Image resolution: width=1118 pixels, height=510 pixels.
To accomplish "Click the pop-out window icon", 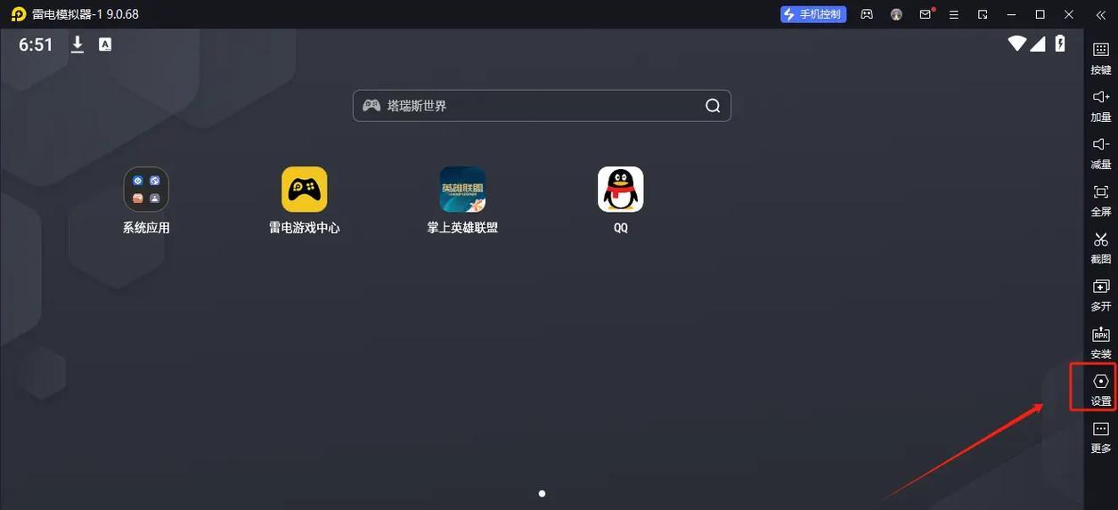I will (x=983, y=14).
